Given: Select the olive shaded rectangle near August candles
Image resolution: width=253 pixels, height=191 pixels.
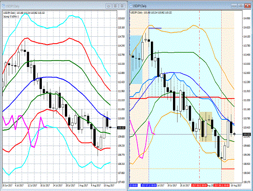Looking at the screenshot, I should [x=206, y=127].
